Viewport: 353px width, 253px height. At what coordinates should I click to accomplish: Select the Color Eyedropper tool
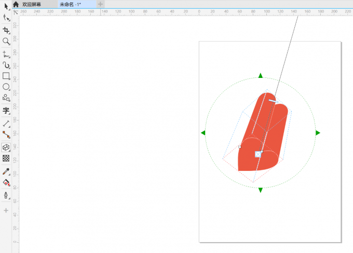tap(6, 171)
